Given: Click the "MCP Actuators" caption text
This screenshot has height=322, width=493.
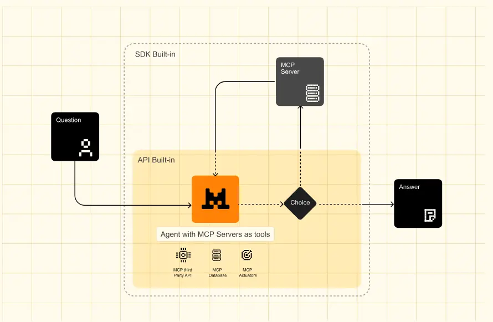Looking at the screenshot, I should [248, 272].
